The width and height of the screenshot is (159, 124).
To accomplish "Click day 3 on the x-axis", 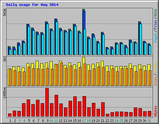I will [x=20, y=121].
